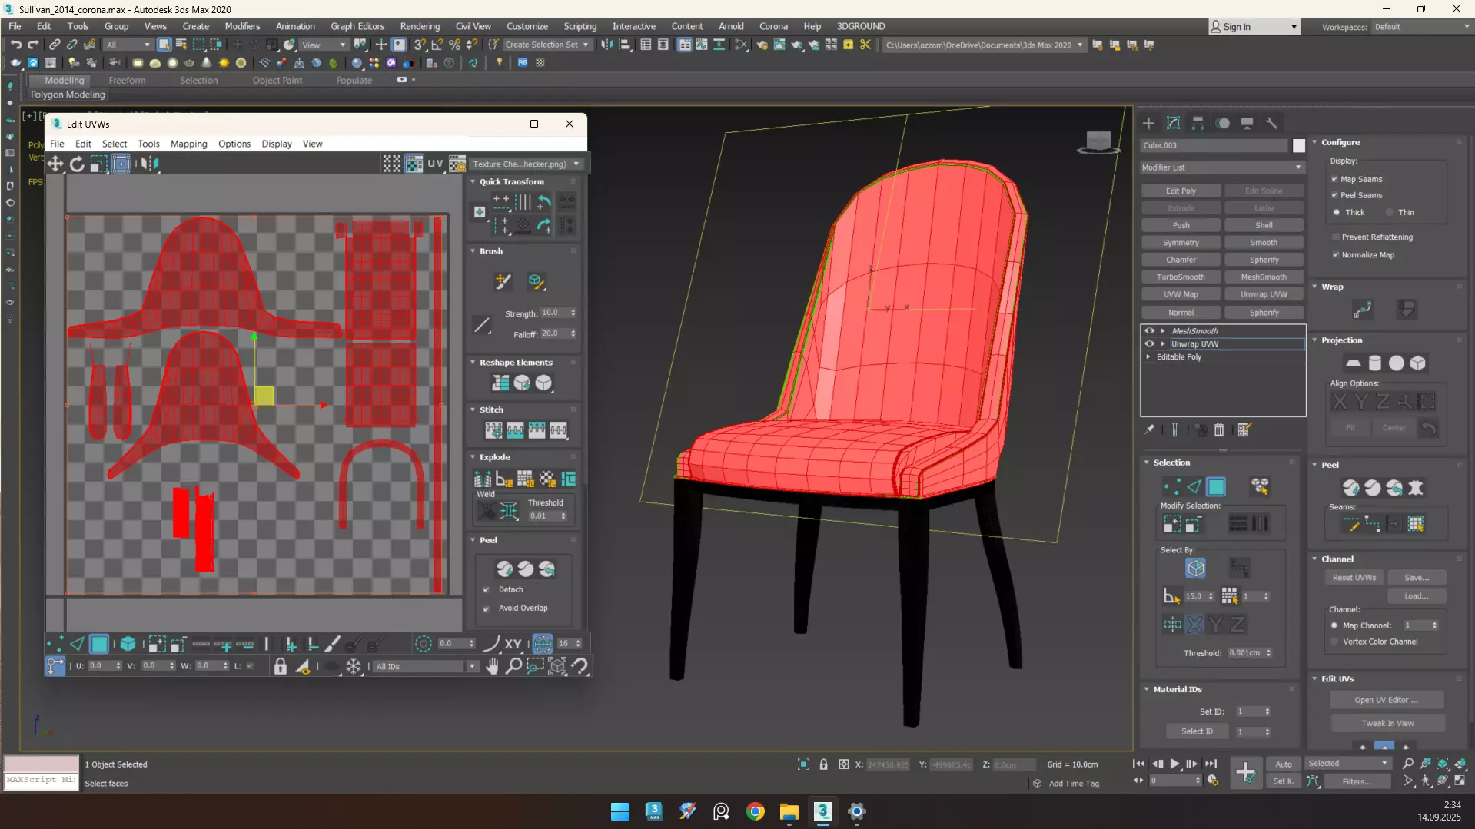Image resolution: width=1475 pixels, height=829 pixels.
Task: Select the Move tool in Edit UVWs toolbar
Action: click(x=55, y=164)
